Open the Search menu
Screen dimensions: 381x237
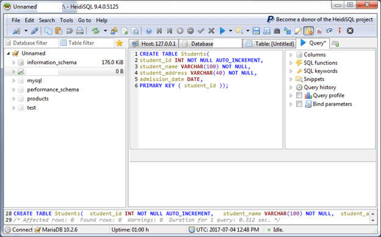[x=46, y=20]
